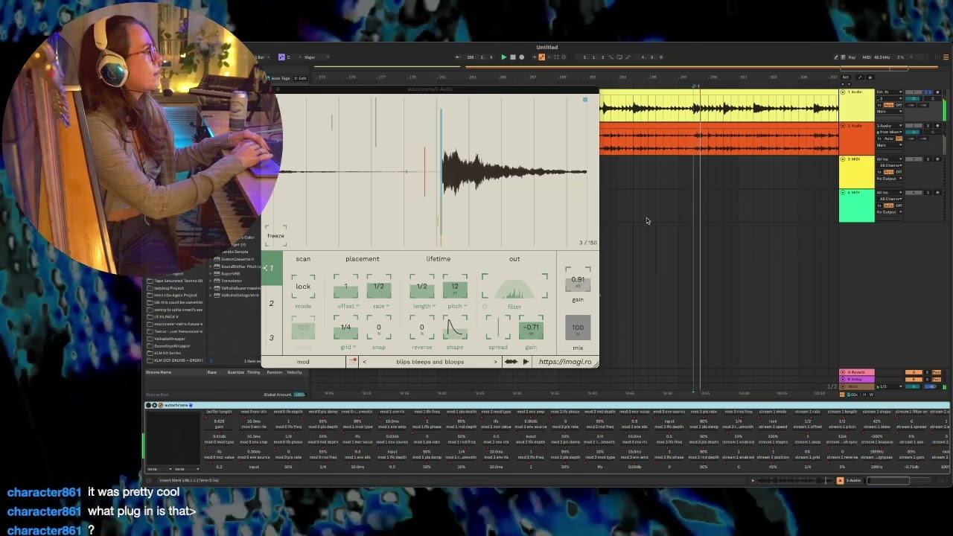Open the offset dropdown arrow
The width and height of the screenshot is (953, 536).
358,306
